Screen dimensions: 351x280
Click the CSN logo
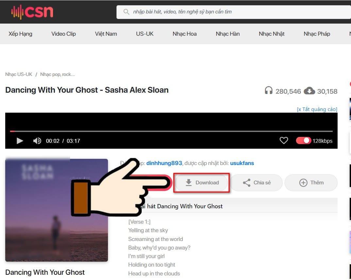(32, 12)
